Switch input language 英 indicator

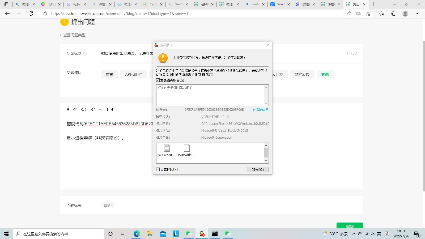(x=379, y=234)
